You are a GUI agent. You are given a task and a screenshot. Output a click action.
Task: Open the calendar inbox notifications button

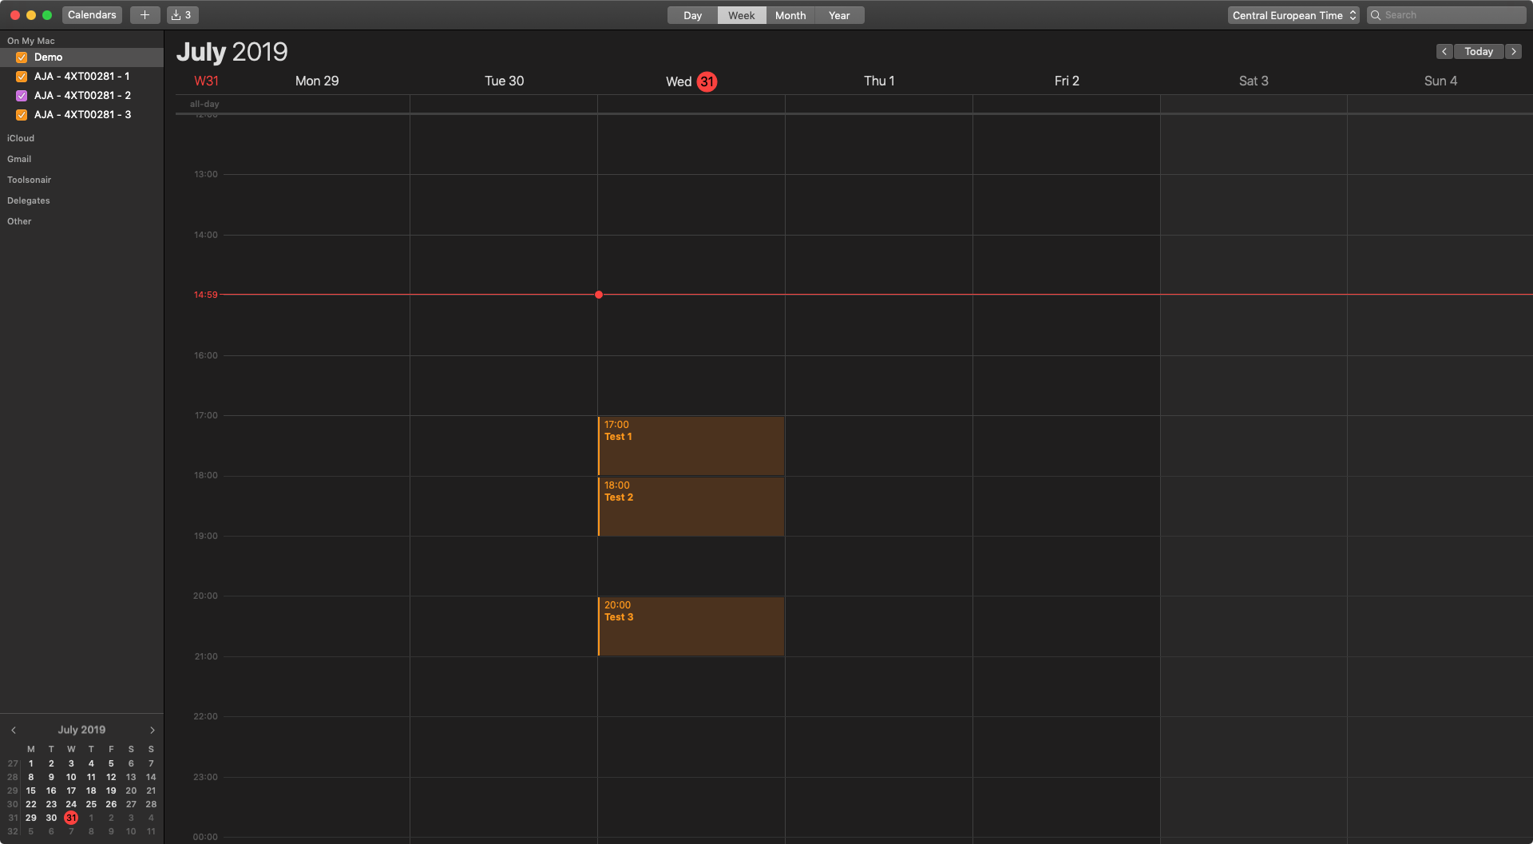pyautogui.click(x=183, y=15)
